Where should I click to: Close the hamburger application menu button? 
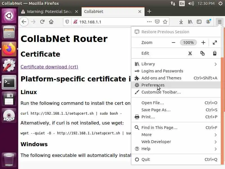(220, 22)
